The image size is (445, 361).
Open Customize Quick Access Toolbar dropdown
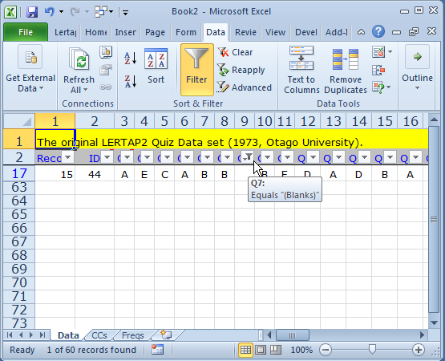(x=125, y=12)
